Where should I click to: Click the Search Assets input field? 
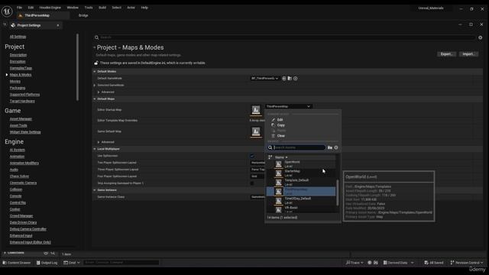pyautogui.click(x=296, y=147)
